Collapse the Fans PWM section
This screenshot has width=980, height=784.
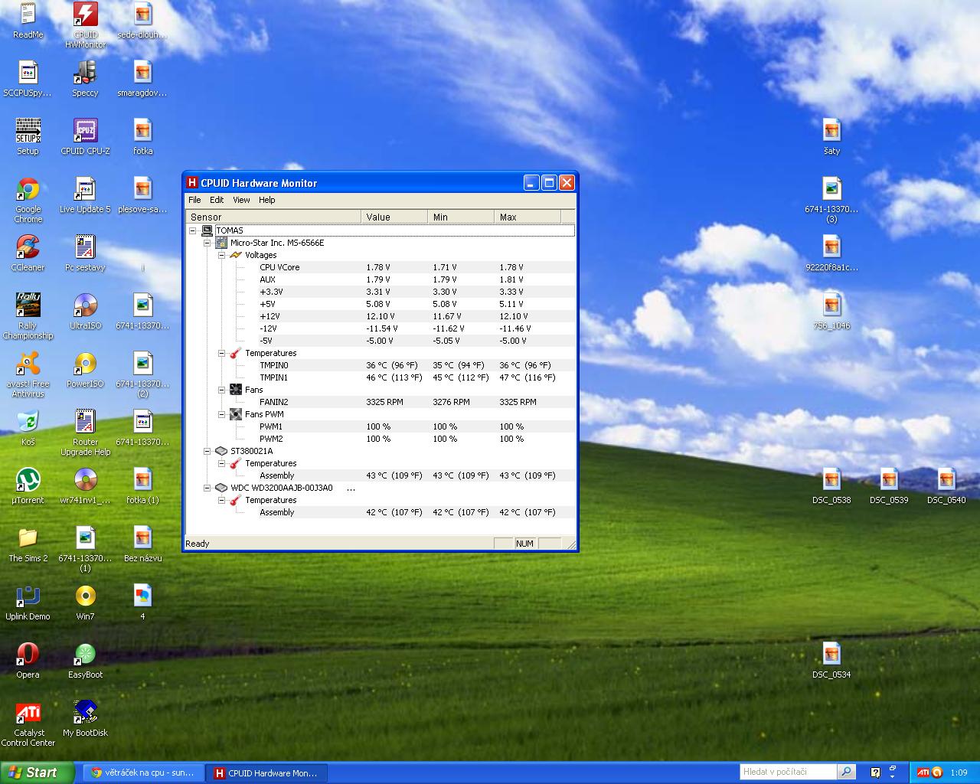[x=221, y=414]
